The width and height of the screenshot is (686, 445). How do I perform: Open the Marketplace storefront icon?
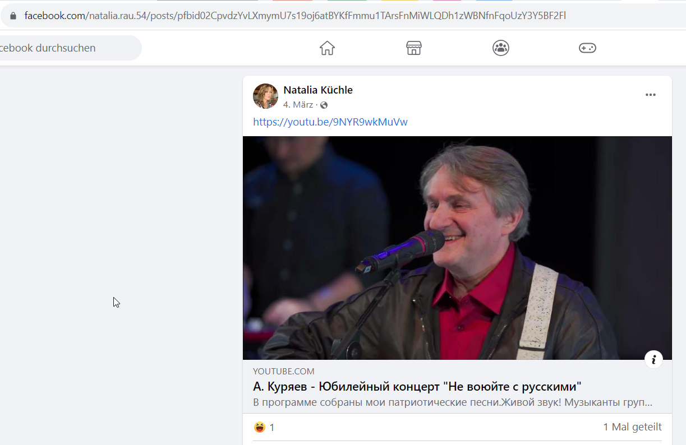[414, 48]
